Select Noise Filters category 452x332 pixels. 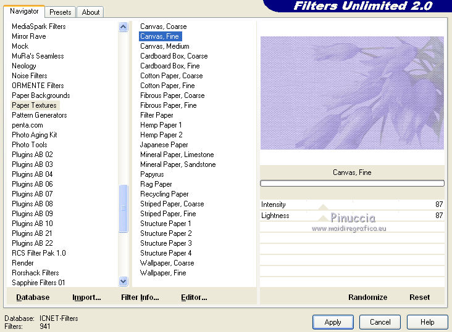coord(30,76)
